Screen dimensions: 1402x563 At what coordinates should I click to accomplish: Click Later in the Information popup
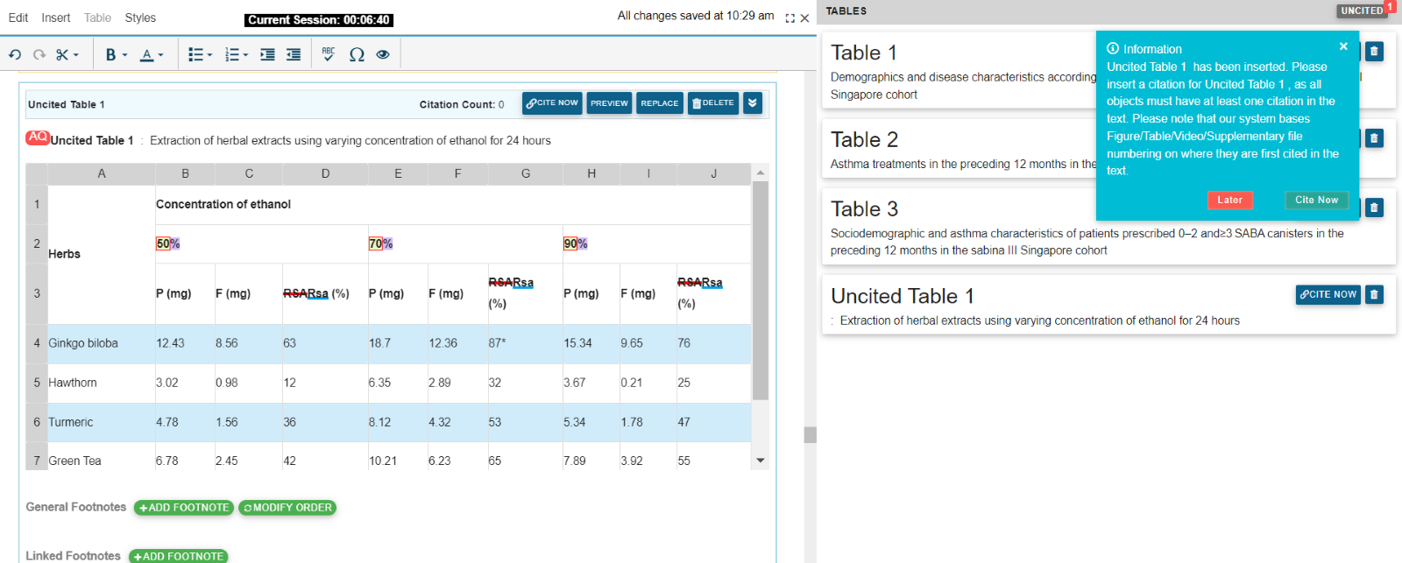[x=1230, y=200]
